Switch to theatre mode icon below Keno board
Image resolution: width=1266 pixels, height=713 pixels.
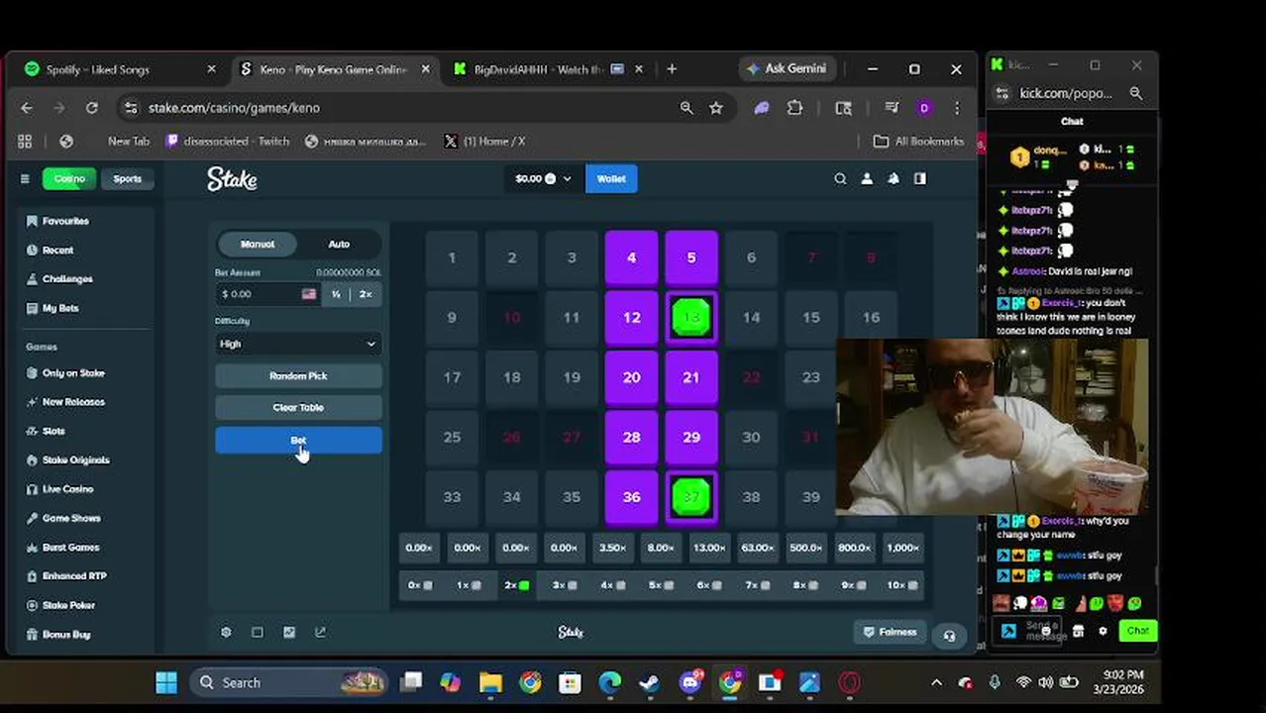258,632
